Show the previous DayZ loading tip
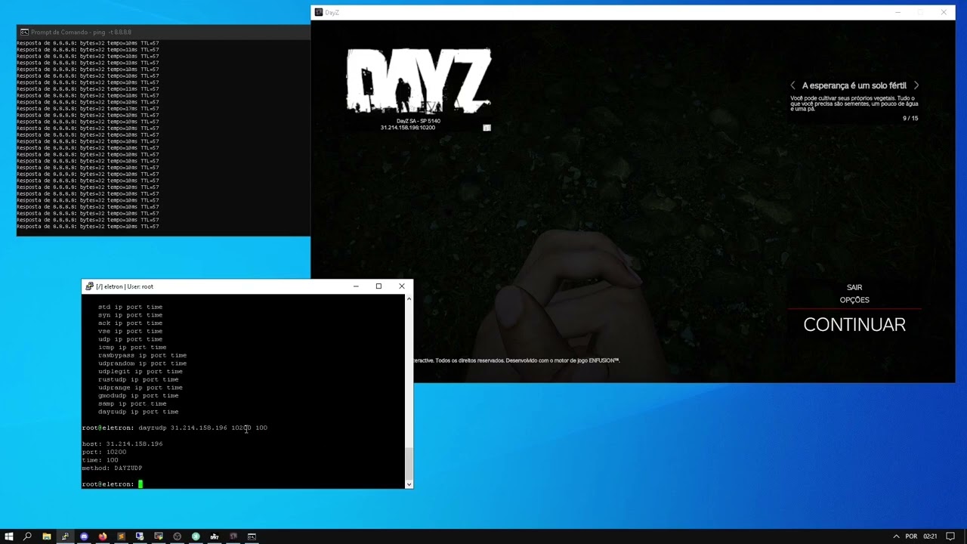 (x=792, y=85)
